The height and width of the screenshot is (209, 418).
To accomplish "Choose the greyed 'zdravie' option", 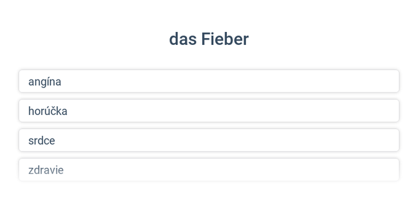I will click(x=209, y=169).
